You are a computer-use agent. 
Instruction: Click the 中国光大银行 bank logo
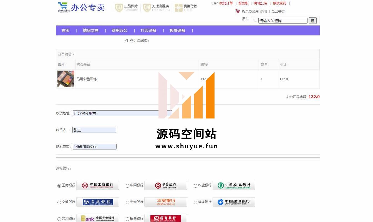(x=98, y=218)
